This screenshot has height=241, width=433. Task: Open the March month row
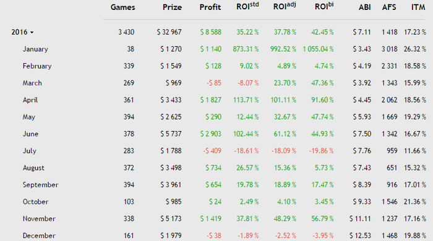(32, 83)
